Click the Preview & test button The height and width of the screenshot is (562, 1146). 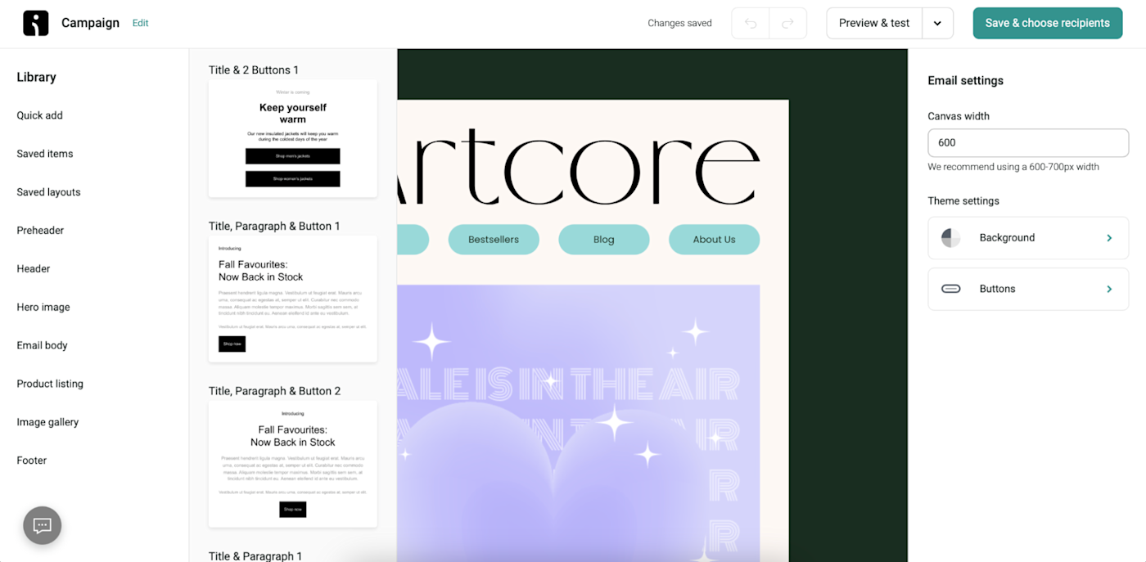pyautogui.click(x=874, y=23)
